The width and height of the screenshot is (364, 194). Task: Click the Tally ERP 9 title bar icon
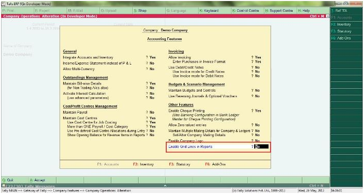point(4,4)
